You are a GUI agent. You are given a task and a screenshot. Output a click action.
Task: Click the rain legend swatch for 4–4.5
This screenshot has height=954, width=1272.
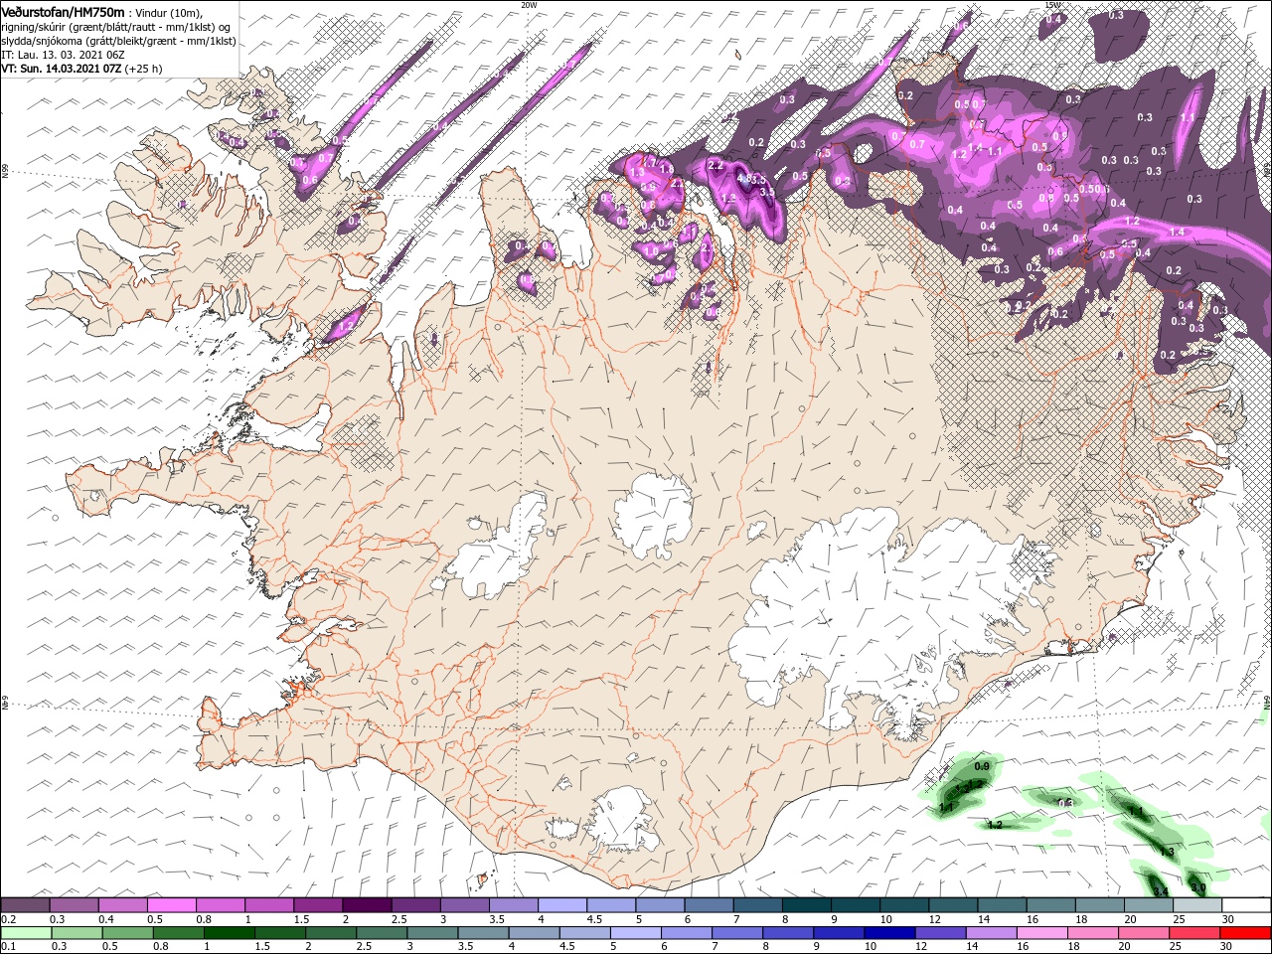coord(535,933)
